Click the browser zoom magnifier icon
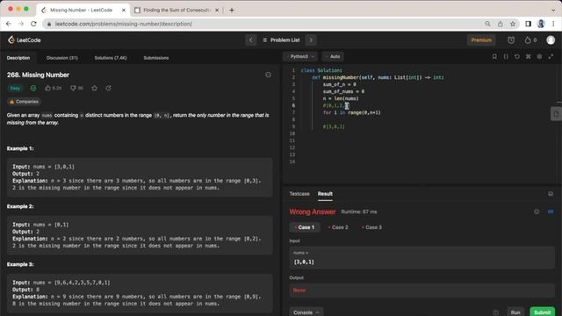 tap(487, 24)
